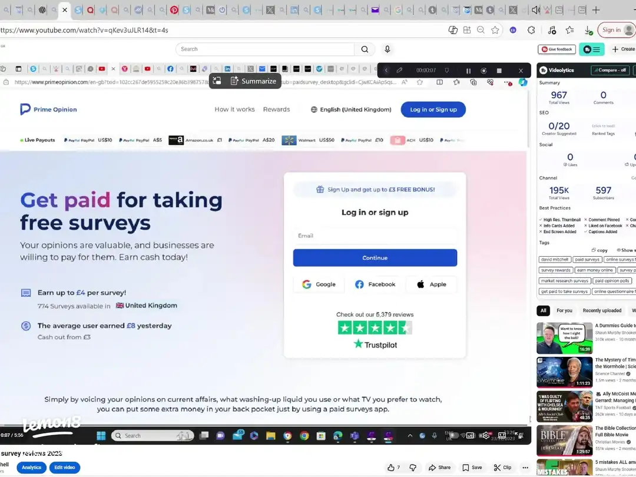
Task: Click the Give feedback button
Action: pos(557,49)
